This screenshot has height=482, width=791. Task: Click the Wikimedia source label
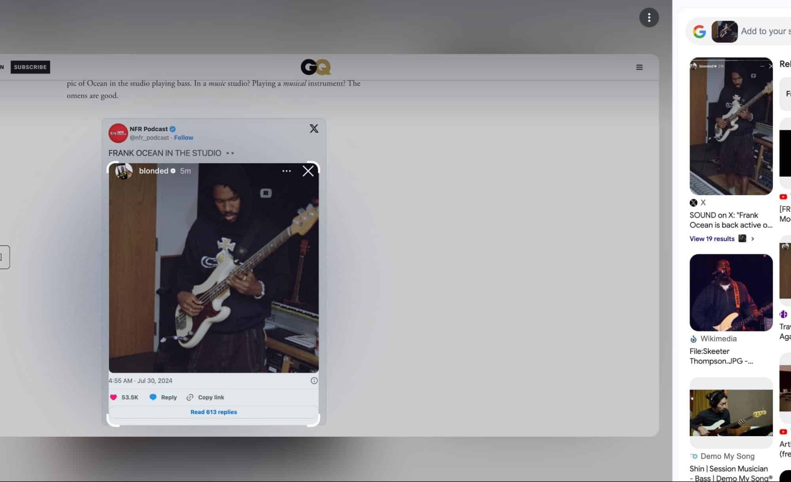[718, 339]
